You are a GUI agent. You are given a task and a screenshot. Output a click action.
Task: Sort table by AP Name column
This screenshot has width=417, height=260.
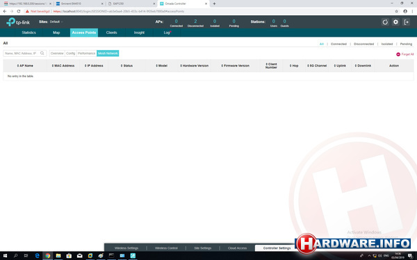pos(25,66)
